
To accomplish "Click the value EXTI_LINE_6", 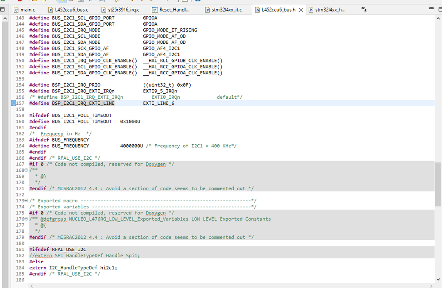I will pyautogui.click(x=159, y=103).
